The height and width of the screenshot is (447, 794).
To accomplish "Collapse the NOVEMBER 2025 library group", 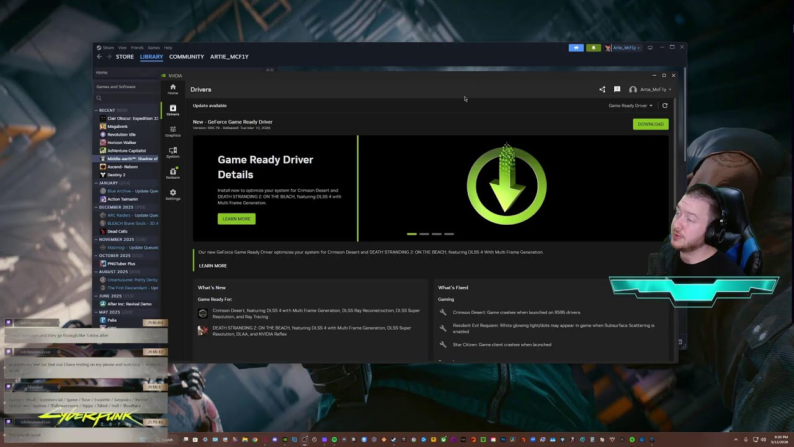I will [x=96, y=240].
